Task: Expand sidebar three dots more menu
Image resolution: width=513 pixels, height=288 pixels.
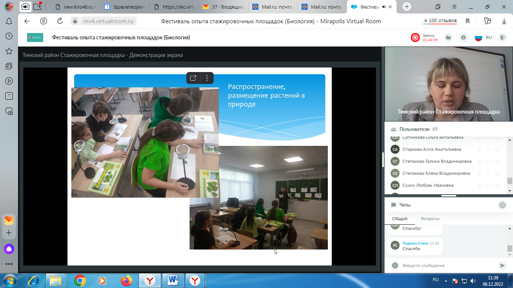Action: pos(9,264)
